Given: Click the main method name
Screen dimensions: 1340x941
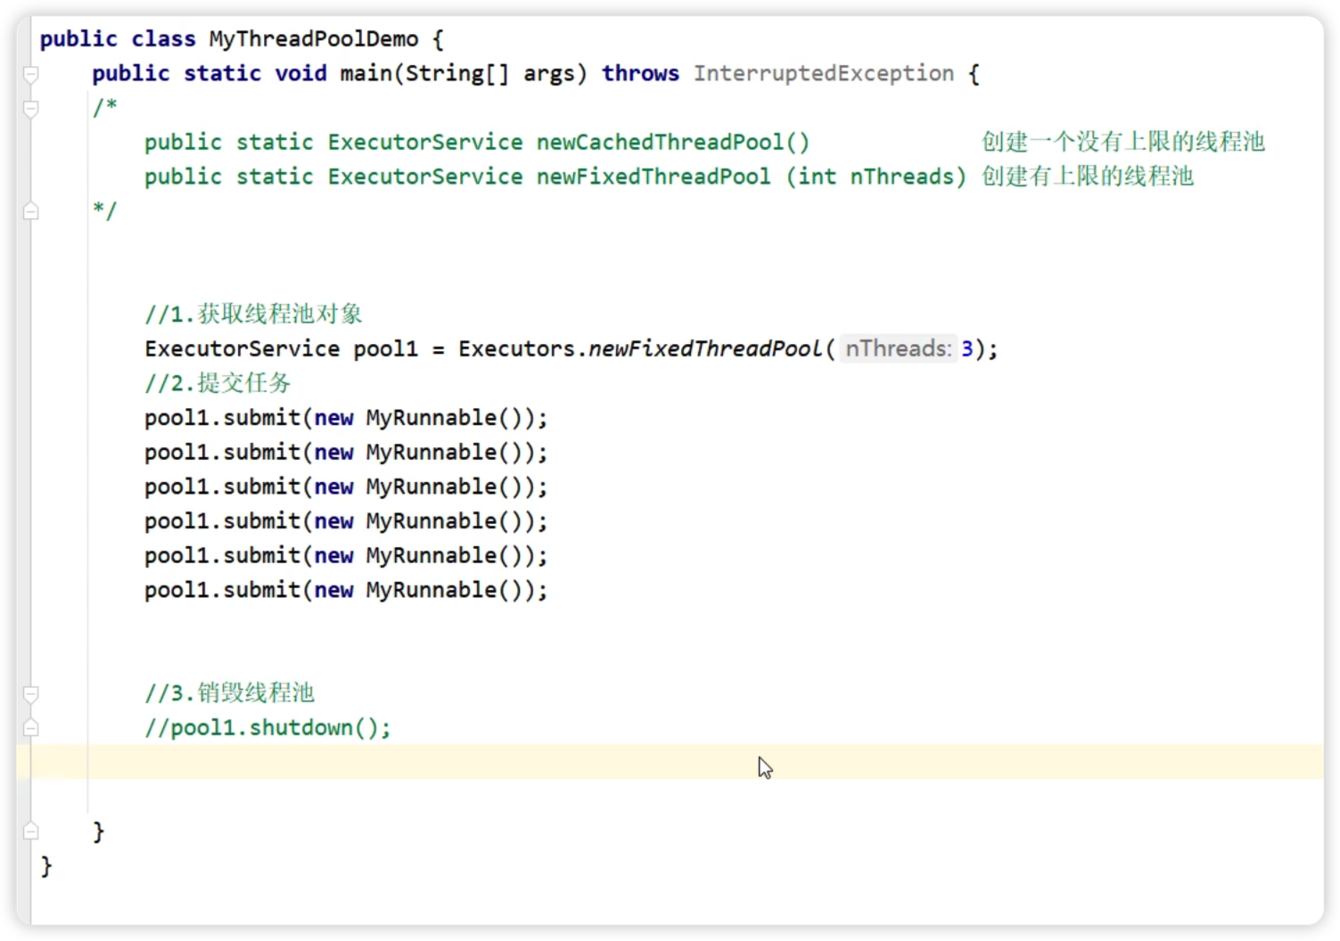Looking at the screenshot, I should click(x=366, y=73).
